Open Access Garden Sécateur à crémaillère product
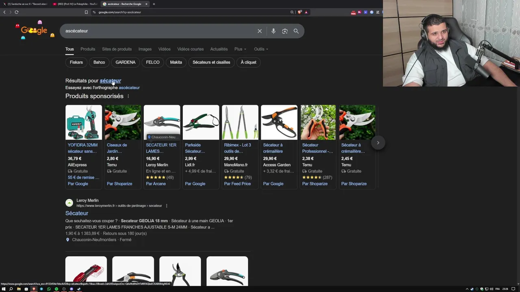 pos(273,148)
